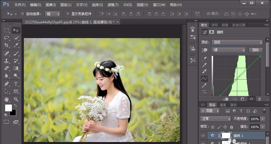Select the Brush tool
Viewport: 271px width, 144px height.
(x=16, y=53)
